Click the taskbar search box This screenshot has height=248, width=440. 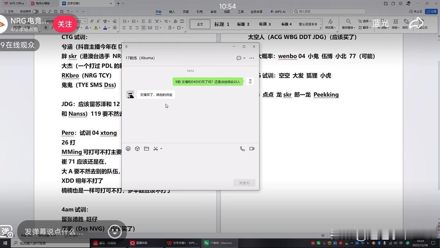pyautogui.click(x=50, y=243)
